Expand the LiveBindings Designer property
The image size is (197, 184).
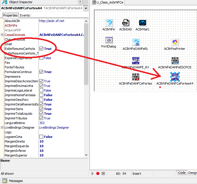point(2,127)
